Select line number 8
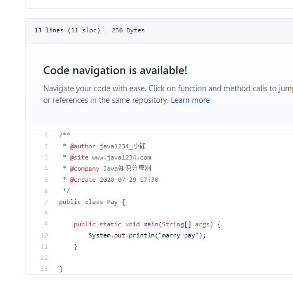Image resolution: width=293 pixels, height=283 pixels. (x=46, y=213)
